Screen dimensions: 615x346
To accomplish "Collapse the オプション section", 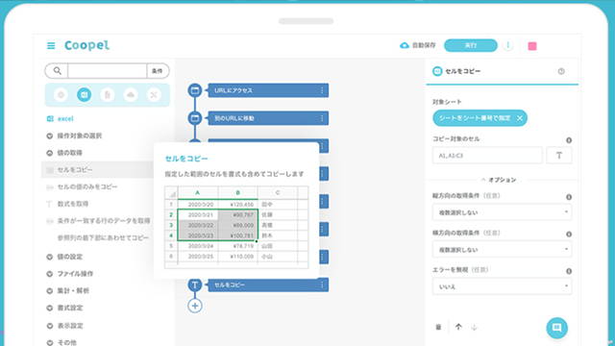I will 499,180.
